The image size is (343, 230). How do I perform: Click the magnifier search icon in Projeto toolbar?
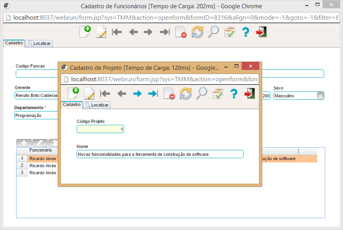click(x=202, y=93)
